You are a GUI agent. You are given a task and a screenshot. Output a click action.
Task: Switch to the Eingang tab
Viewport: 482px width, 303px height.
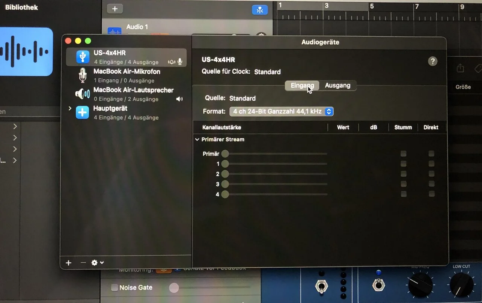tap(302, 86)
